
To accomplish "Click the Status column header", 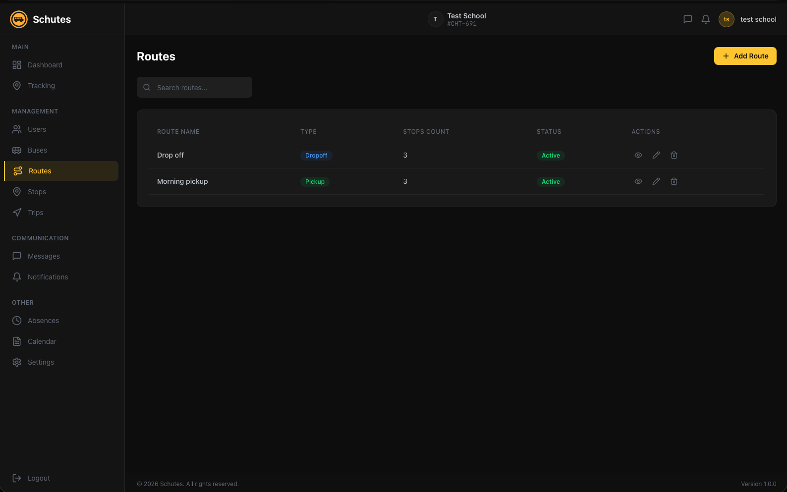I will 549,132.
